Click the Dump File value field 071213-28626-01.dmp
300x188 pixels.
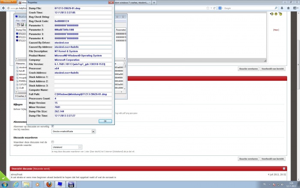click(x=83, y=8)
